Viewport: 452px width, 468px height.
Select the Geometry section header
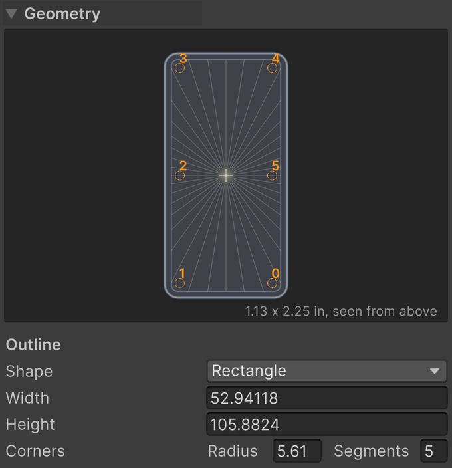coord(102,13)
